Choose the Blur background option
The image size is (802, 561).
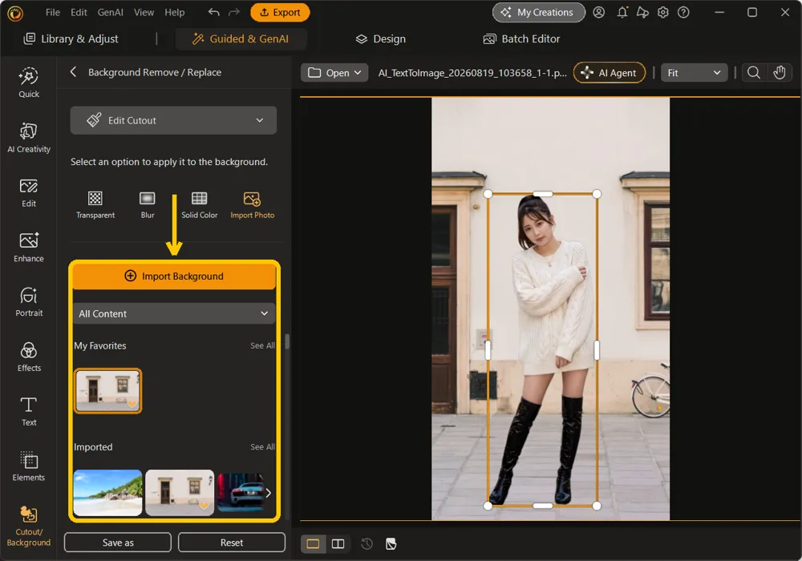pos(148,205)
